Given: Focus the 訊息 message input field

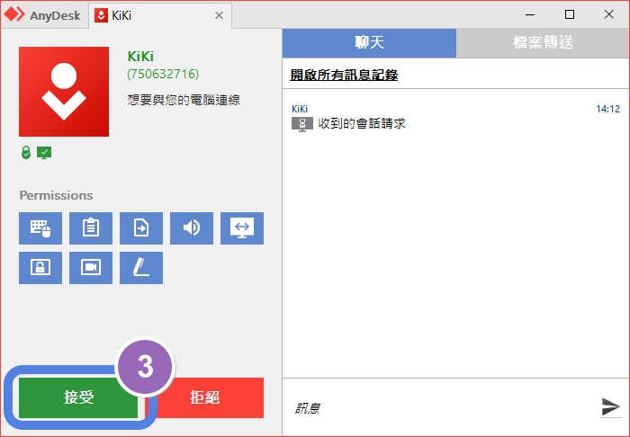Looking at the screenshot, I should [440, 408].
